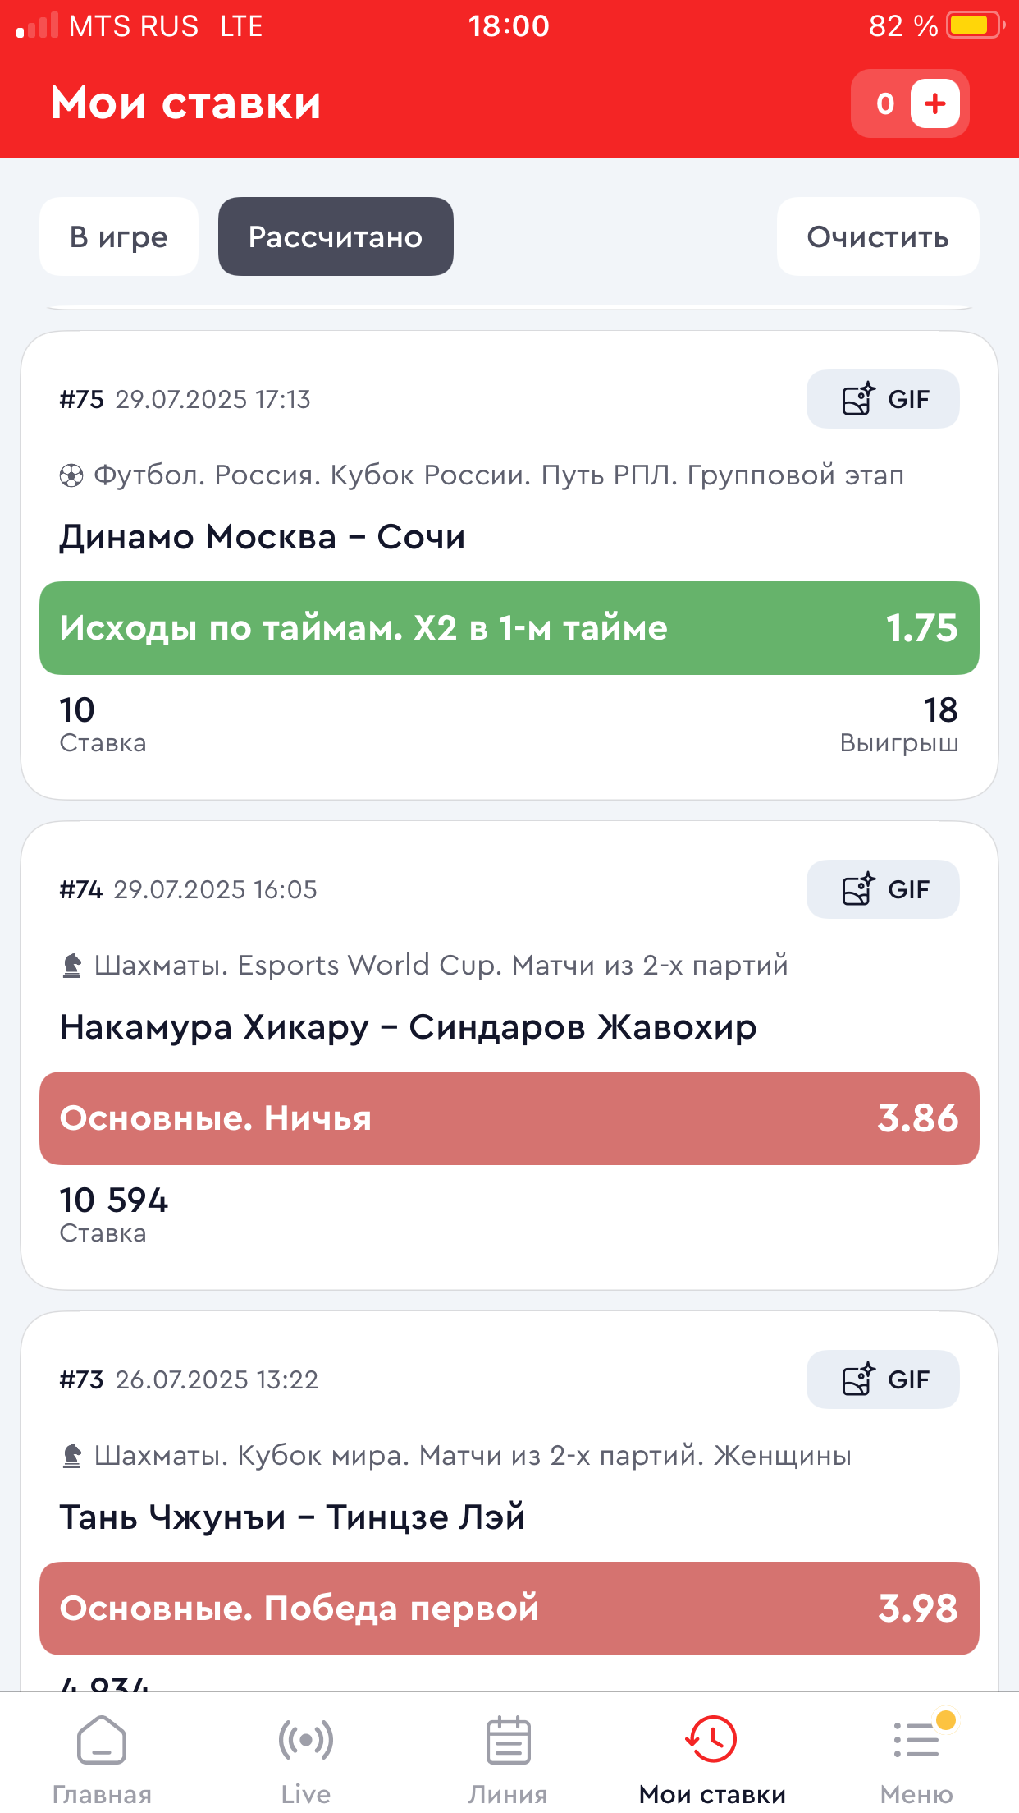Tap the football league title line
The width and height of the screenshot is (1019, 1813).
(x=498, y=475)
